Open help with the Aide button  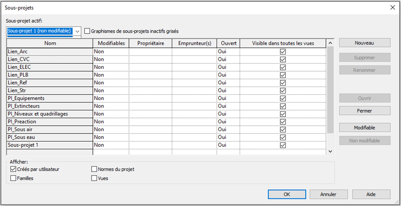pyautogui.click(x=371, y=194)
